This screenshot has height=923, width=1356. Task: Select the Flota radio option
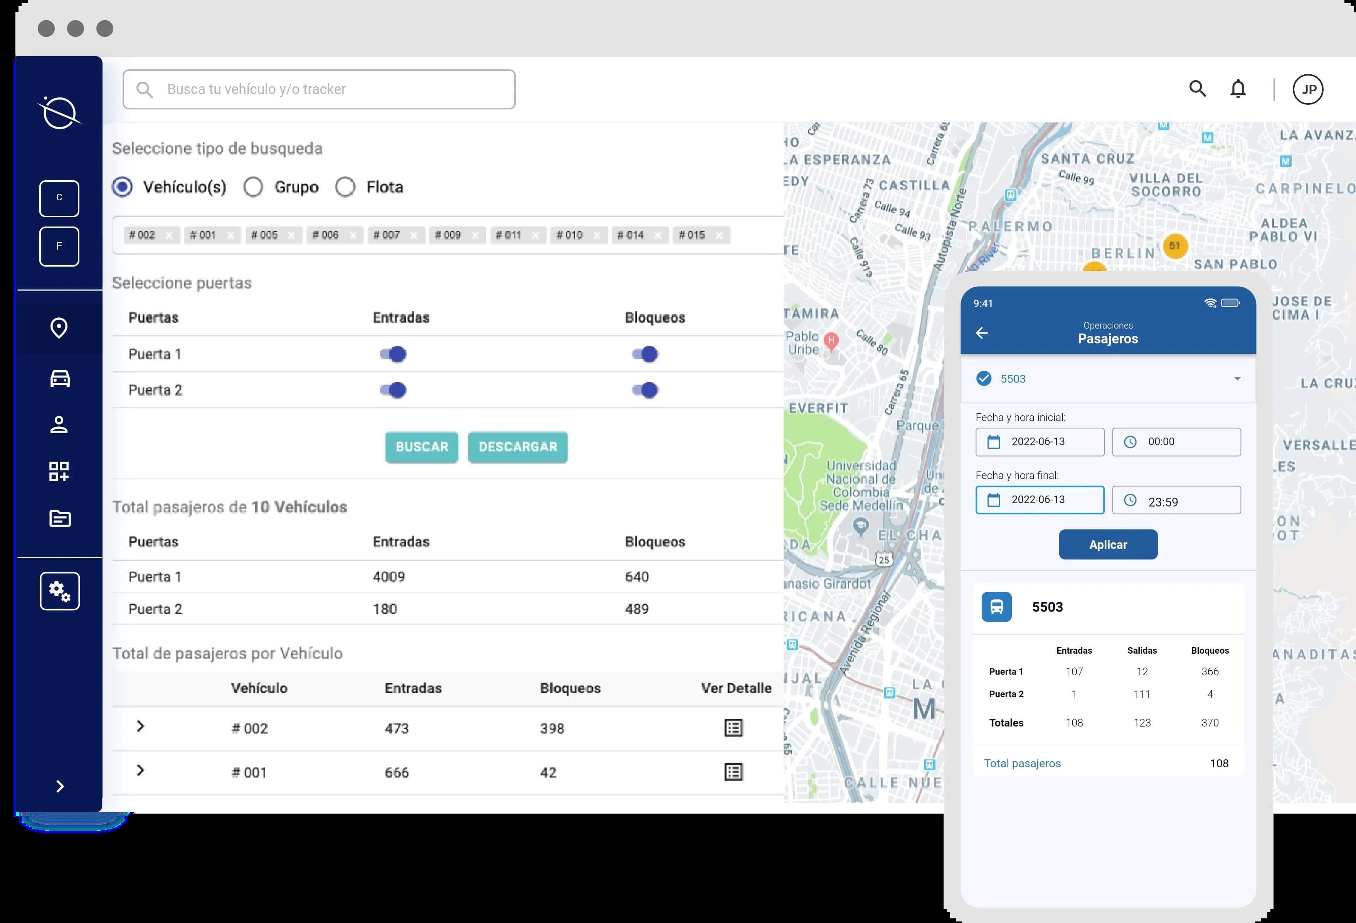pyautogui.click(x=345, y=187)
